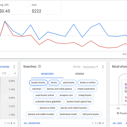Open the keyword card three-dot menu

[x=14, y=67]
